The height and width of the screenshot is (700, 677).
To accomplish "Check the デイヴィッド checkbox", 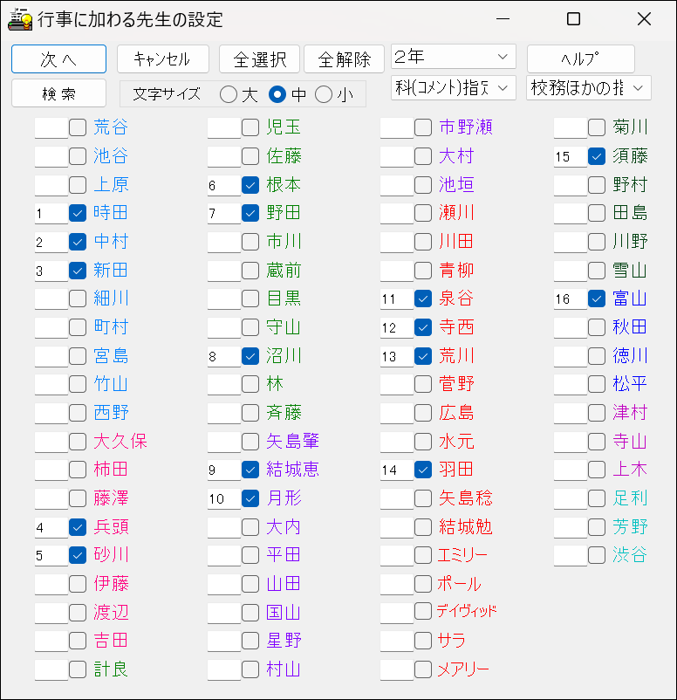I will (x=423, y=612).
